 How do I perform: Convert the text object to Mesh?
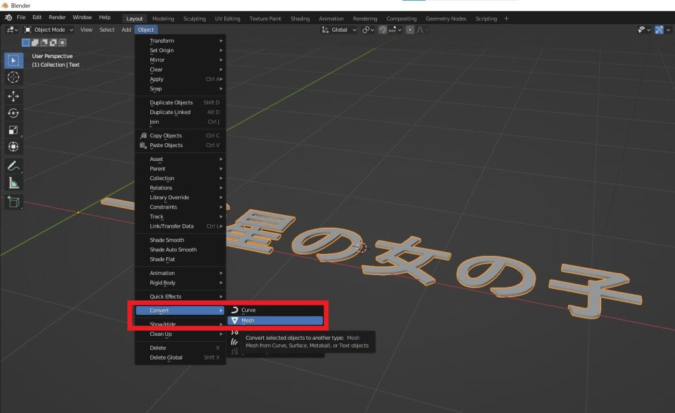(x=248, y=321)
